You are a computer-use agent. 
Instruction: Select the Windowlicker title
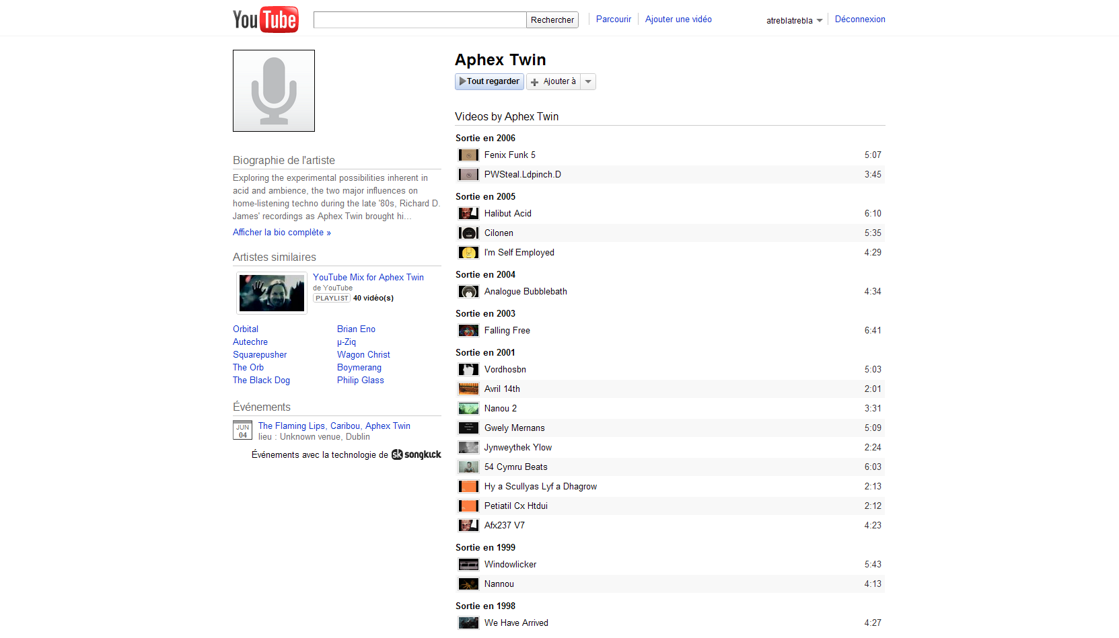tap(511, 565)
